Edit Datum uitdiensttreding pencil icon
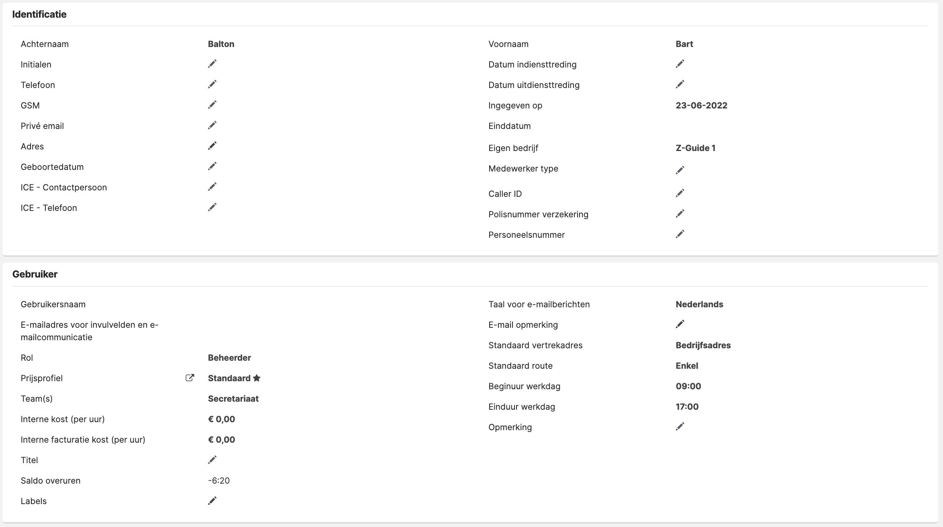Viewport: 943px width, 527px height. tap(680, 84)
